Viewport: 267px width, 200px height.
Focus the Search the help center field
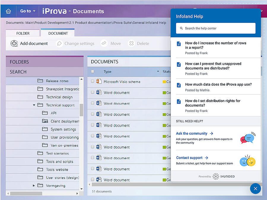pos(216,28)
